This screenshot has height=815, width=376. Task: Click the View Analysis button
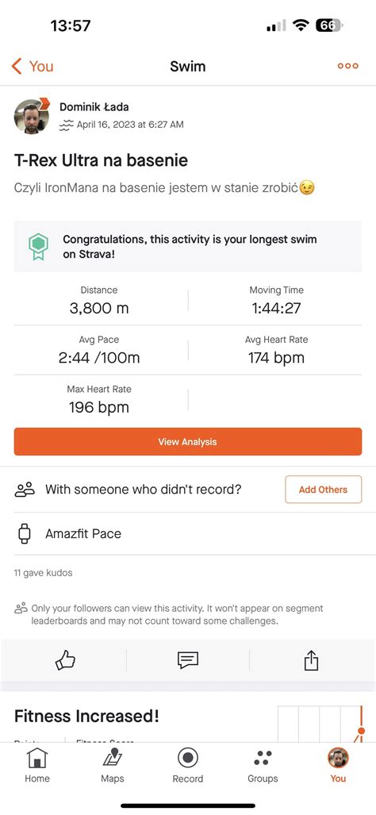(188, 442)
